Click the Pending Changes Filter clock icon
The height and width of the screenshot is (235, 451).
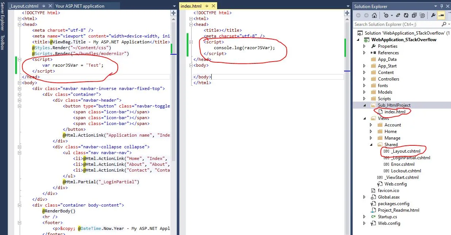pos(386,15)
